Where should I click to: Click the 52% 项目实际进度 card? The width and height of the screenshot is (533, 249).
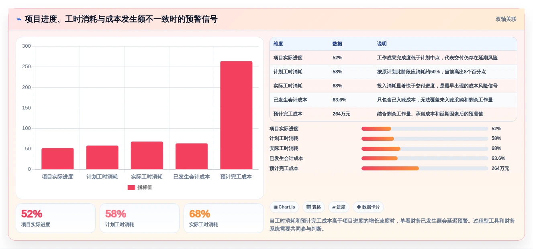(x=55, y=218)
